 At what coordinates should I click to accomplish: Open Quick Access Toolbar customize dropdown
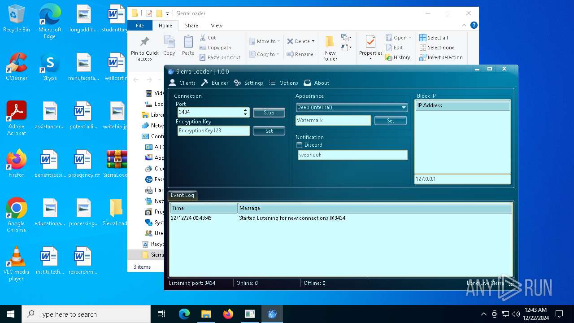(167, 13)
